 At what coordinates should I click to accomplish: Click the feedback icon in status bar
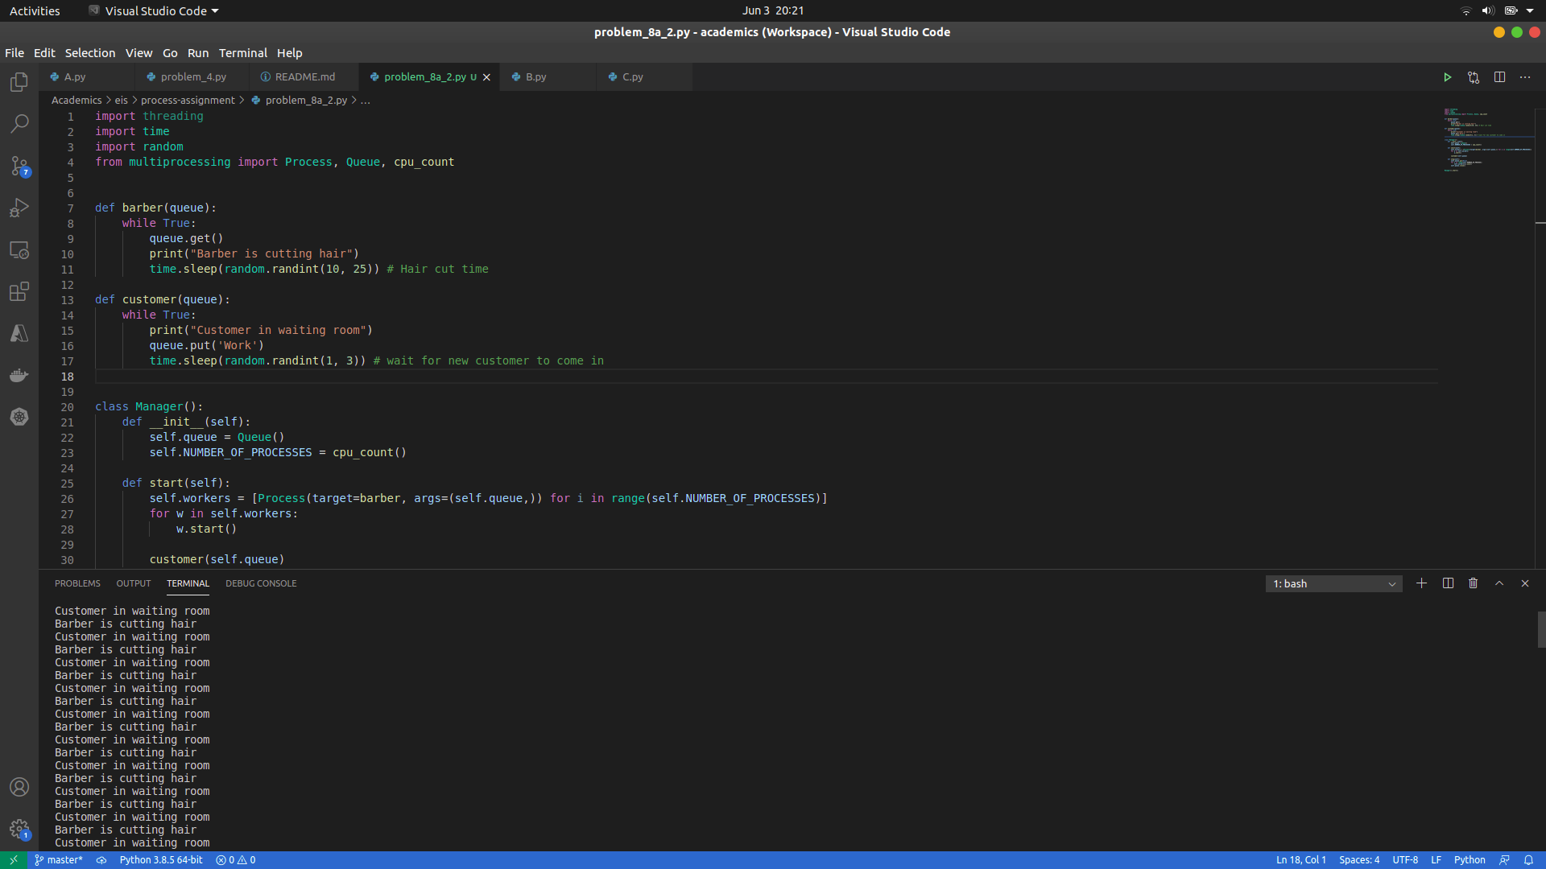click(1504, 860)
